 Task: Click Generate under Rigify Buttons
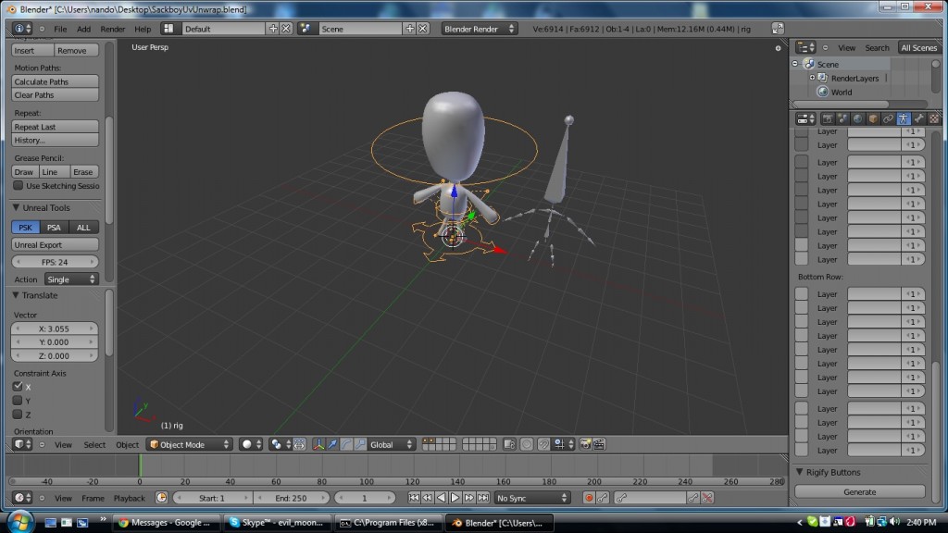(x=860, y=491)
